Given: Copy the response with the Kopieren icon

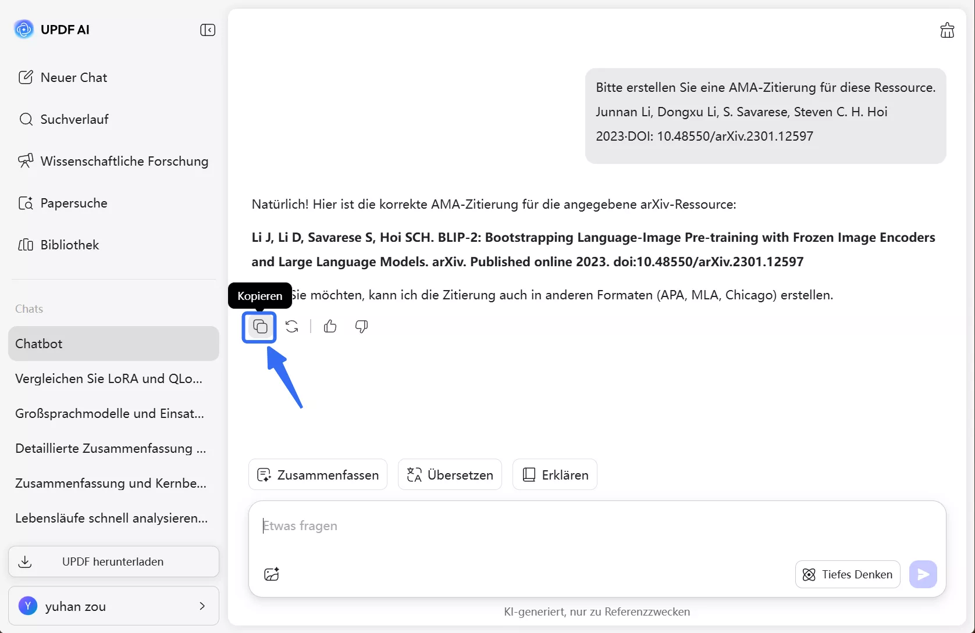Looking at the screenshot, I should 260,327.
